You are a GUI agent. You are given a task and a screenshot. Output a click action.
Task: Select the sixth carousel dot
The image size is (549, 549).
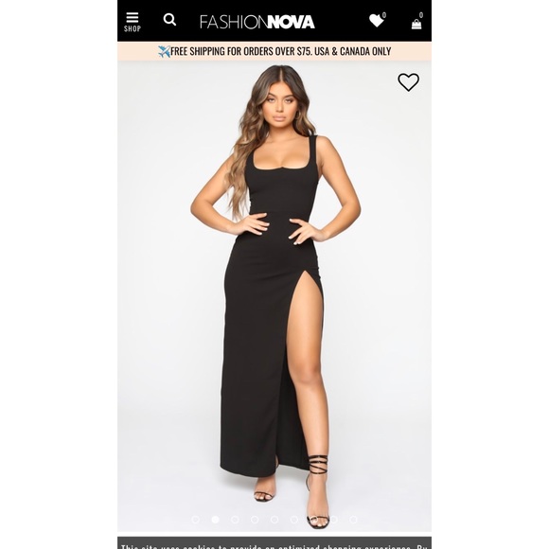coord(294,520)
